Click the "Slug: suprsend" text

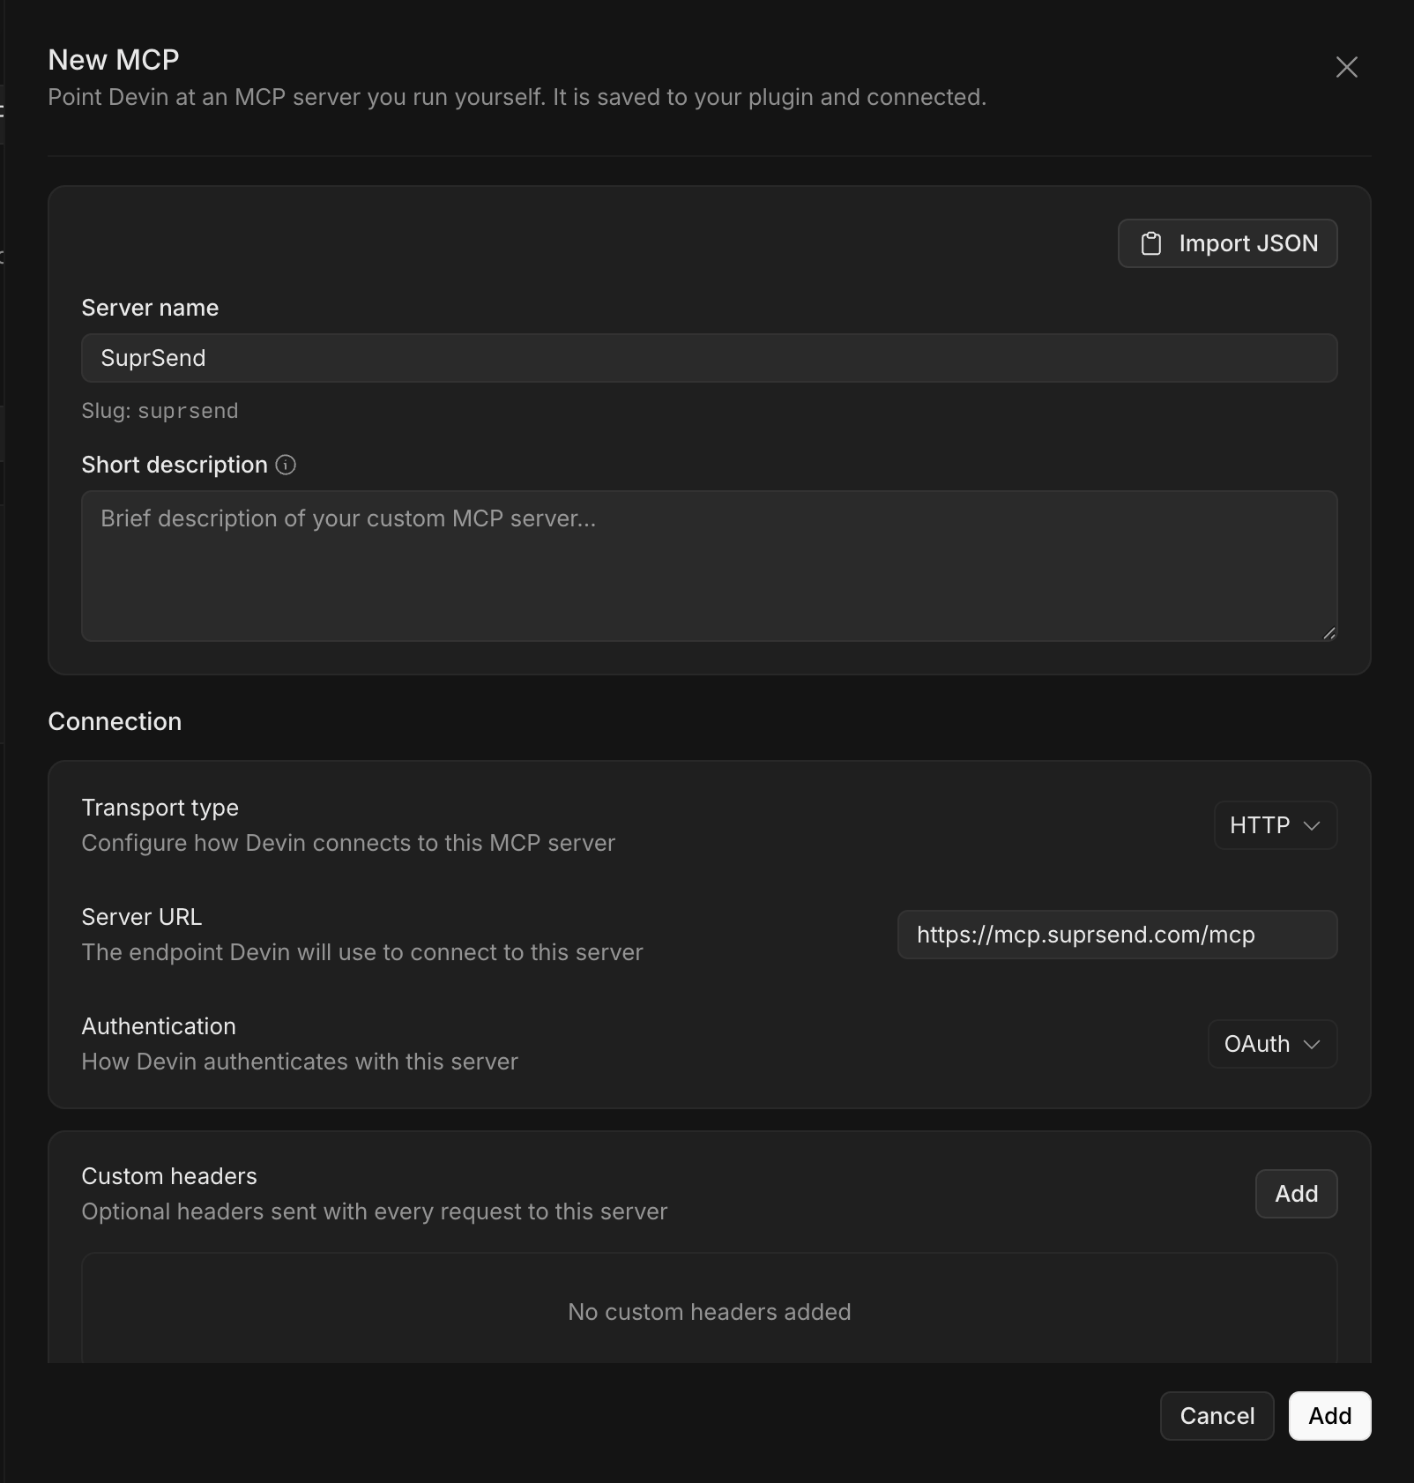tap(160, 411)
